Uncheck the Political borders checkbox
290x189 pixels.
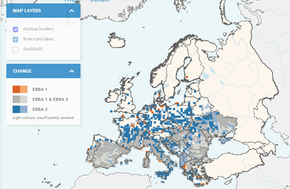(x=15, y=29)
